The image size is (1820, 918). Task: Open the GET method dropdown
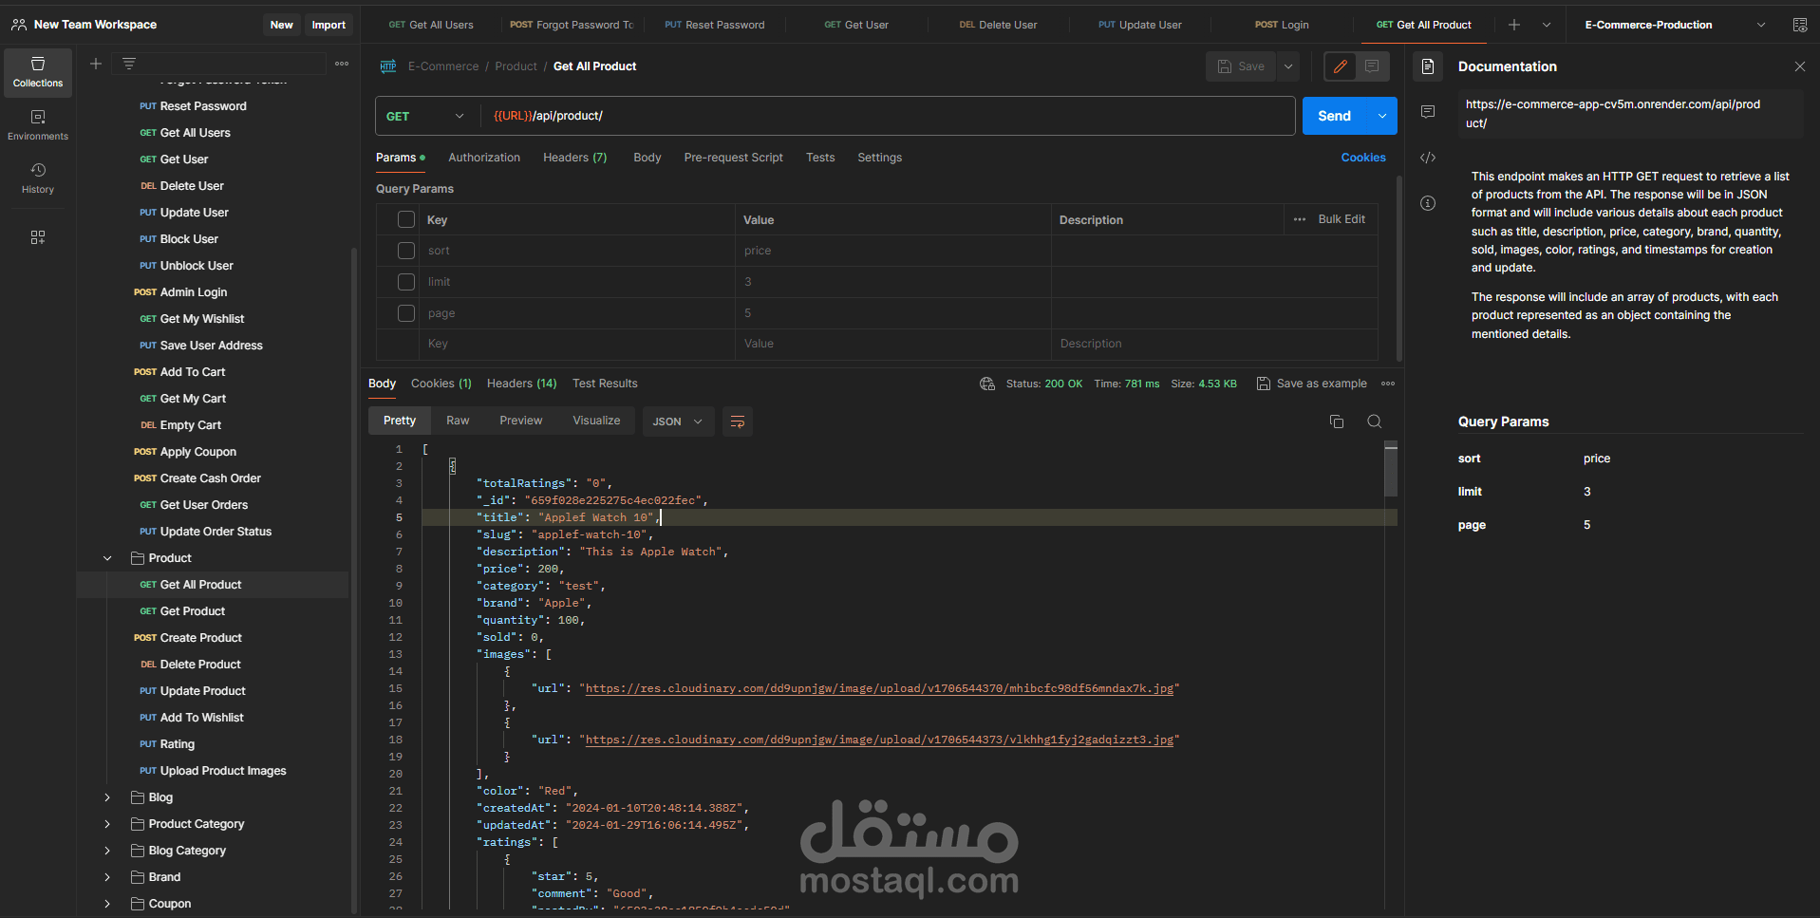(425, 116)
